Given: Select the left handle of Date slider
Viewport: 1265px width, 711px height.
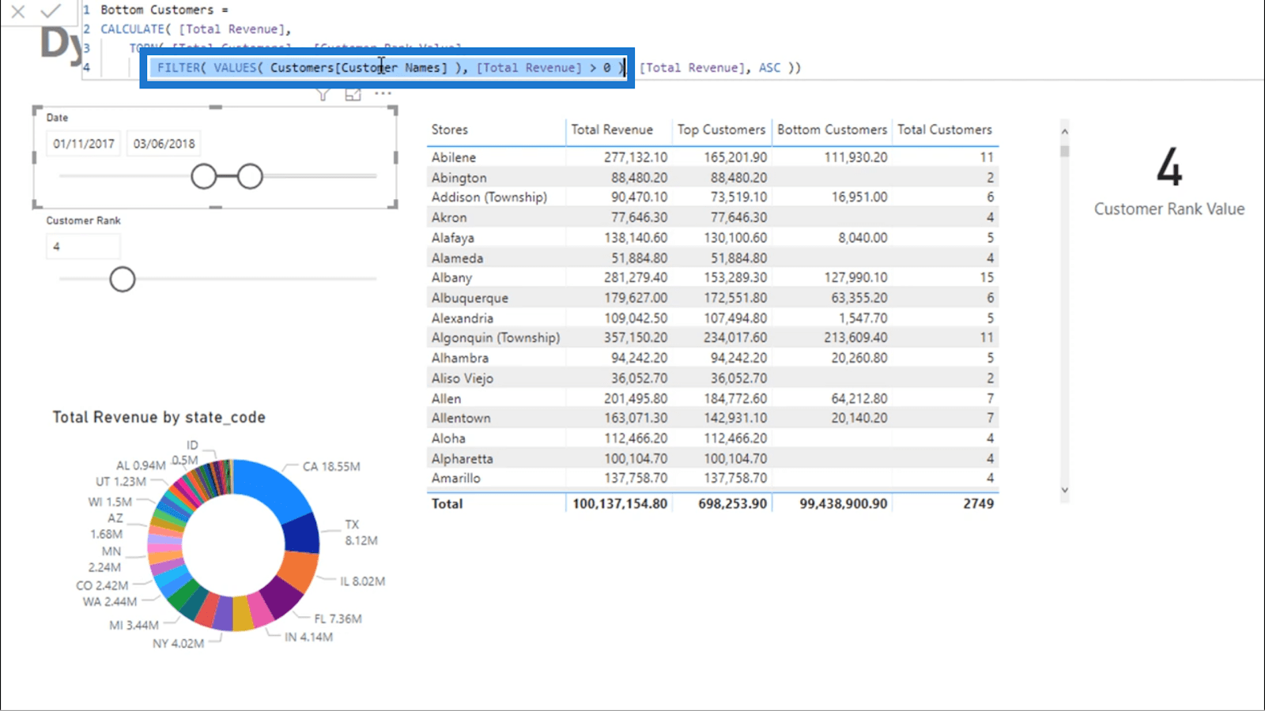Looking at the screenshot, I should tap(203, 176).
